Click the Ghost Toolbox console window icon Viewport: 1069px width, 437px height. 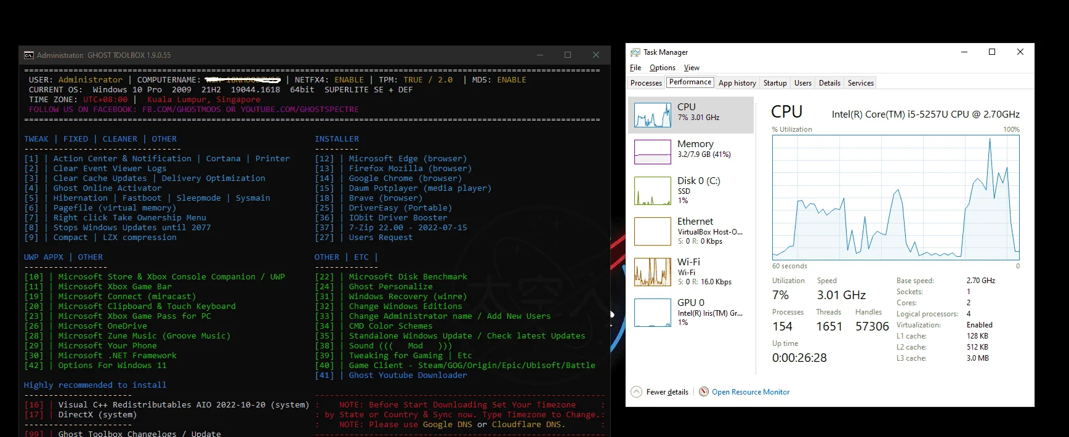tap(28, 55)
